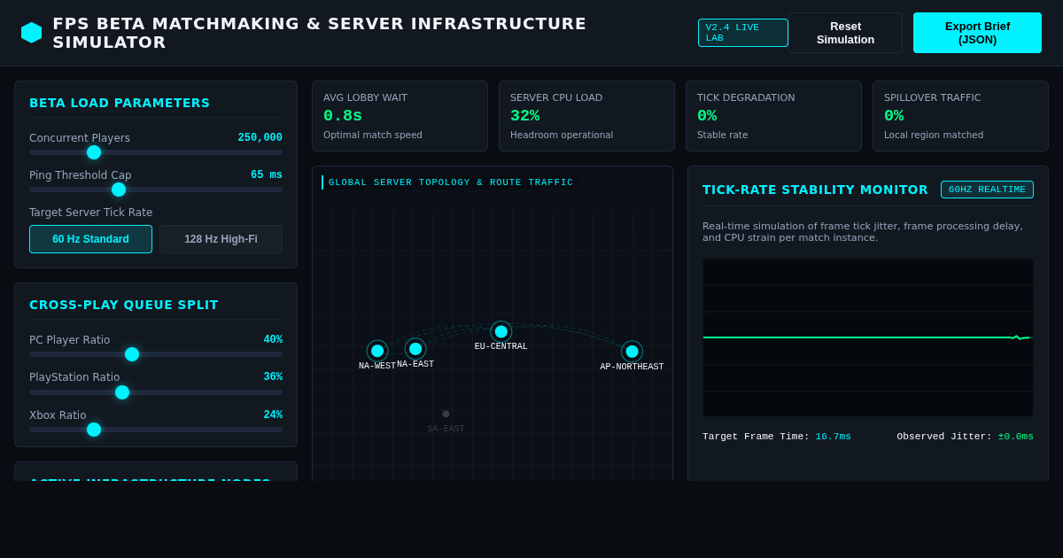Click the Xbox Ratio slider handle
This screenshot has height=558, width=1063.
(94, 430)
